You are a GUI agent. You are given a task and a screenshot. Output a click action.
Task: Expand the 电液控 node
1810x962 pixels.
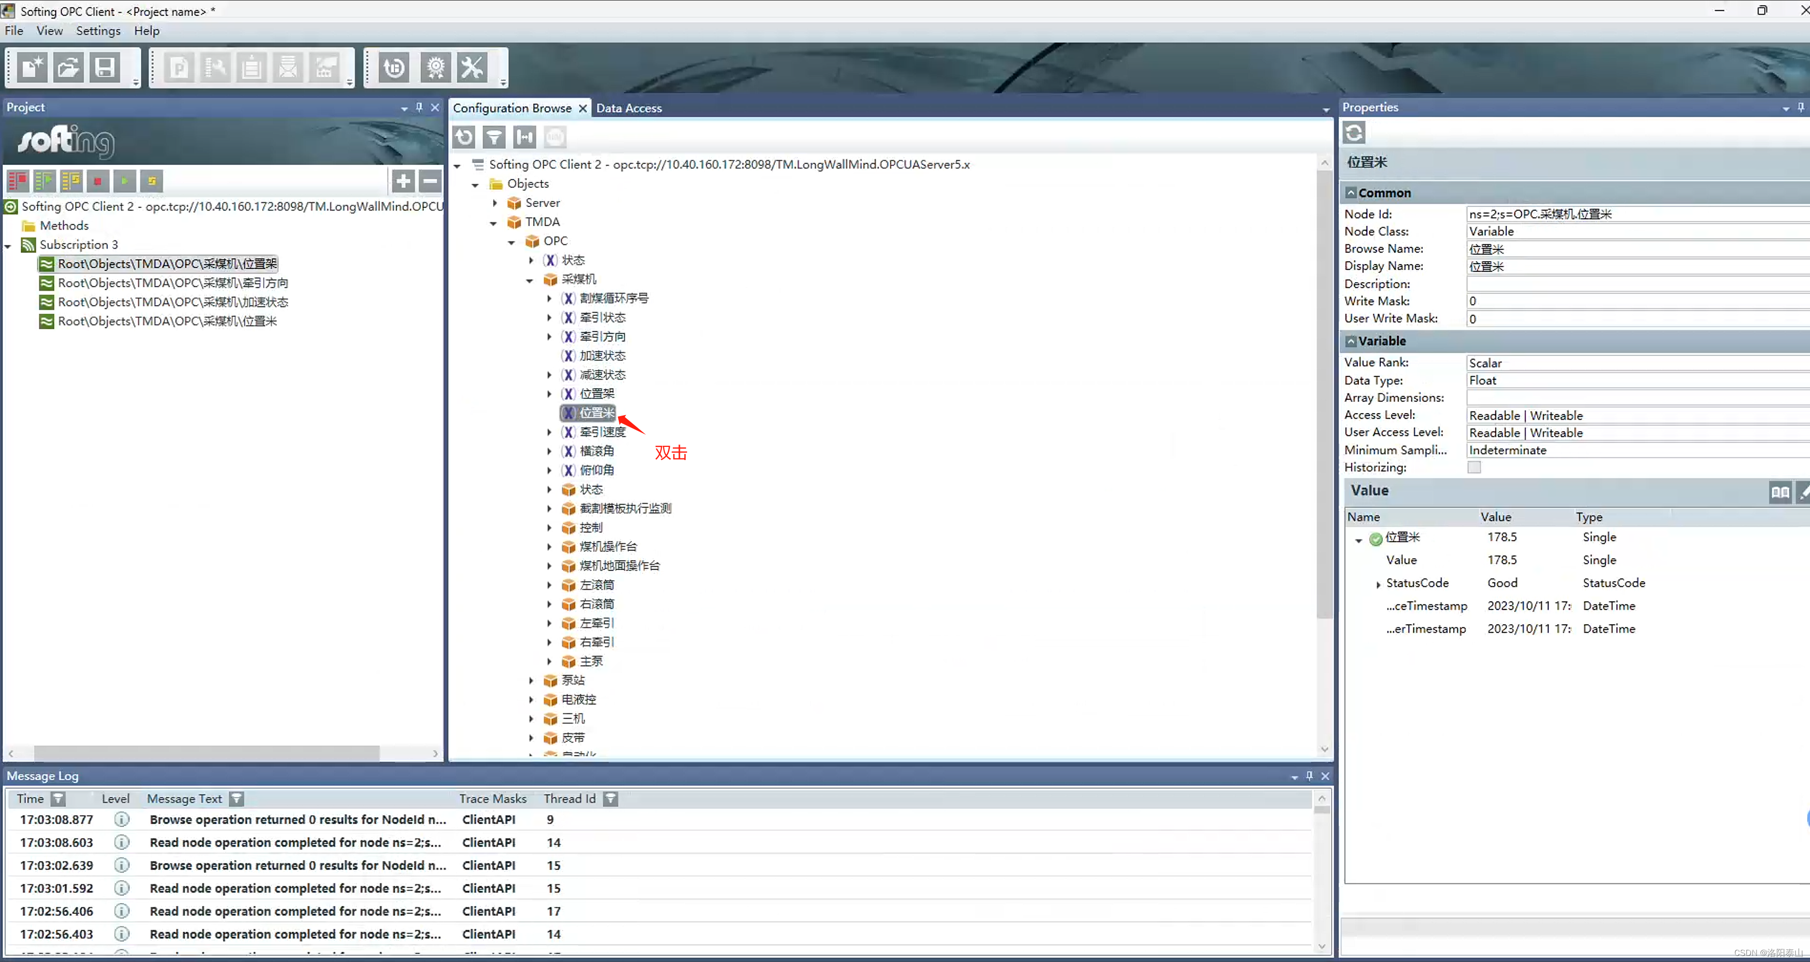[531, 699]
